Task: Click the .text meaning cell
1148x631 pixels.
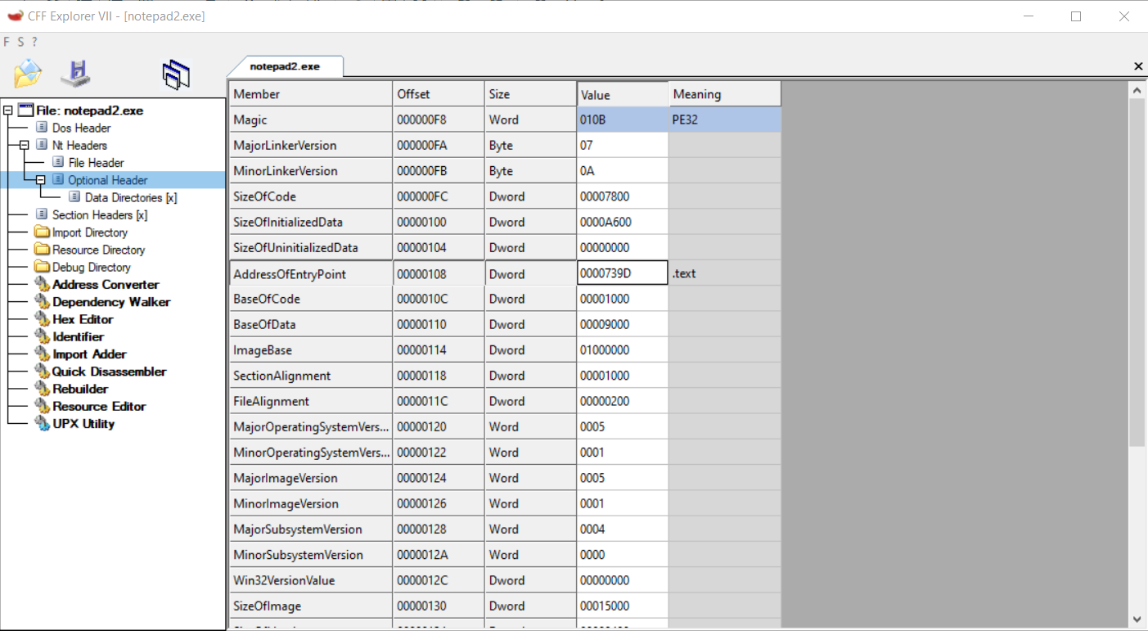Action: (x=725, y=273)
